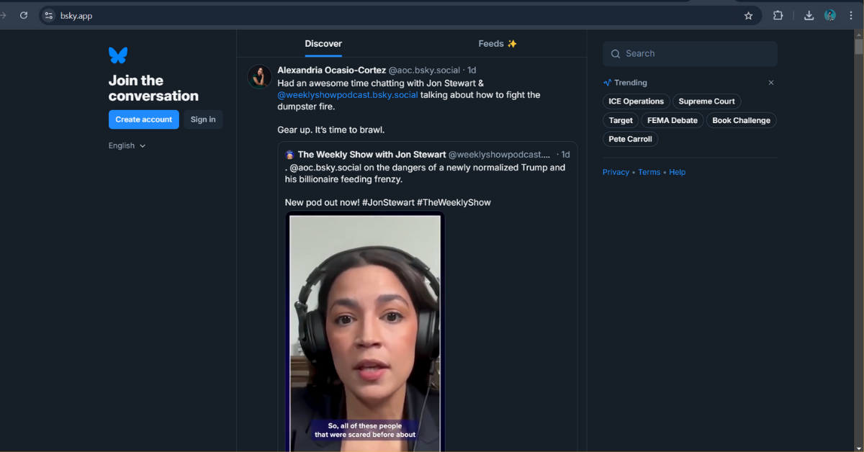Viewport: 864px width, 452px height.
Task: Click the 1d timestamp on AOC's post
Action: pos(472,71)
